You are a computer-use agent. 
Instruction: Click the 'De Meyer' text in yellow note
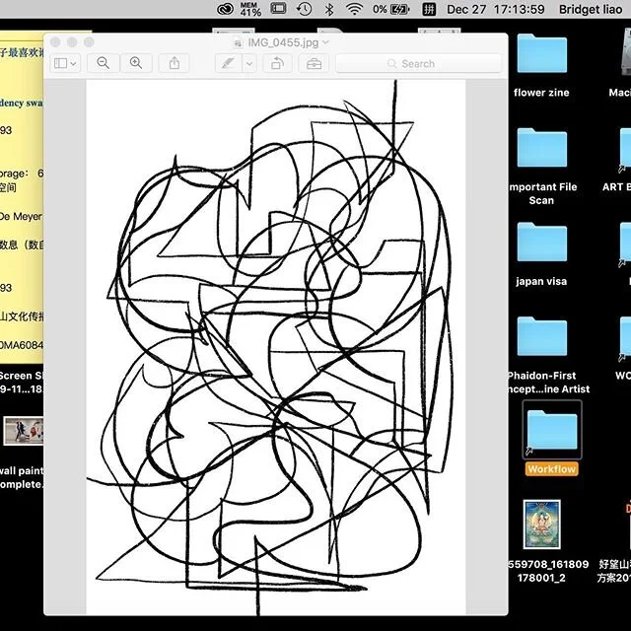pos(21,216)
